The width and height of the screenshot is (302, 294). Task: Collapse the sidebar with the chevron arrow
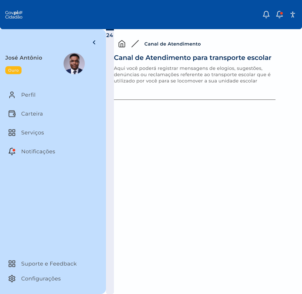(x=94, y=42)
